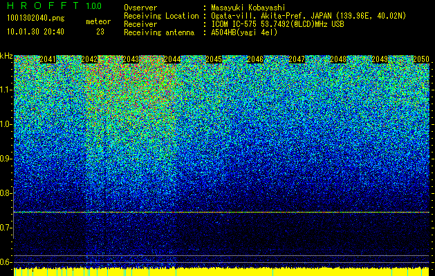Screen dimensions: 435x276
Task: Click the 0.7 frequency axis label
Action: (6, 228)
